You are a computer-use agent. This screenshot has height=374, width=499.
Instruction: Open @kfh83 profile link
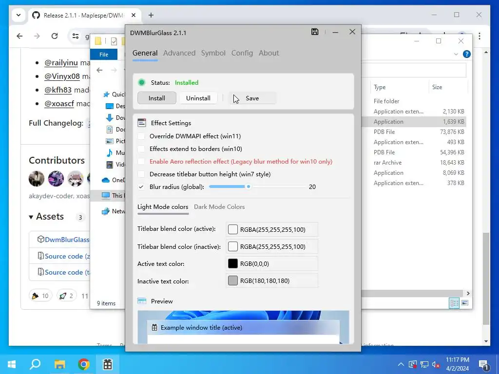(58, 90)
